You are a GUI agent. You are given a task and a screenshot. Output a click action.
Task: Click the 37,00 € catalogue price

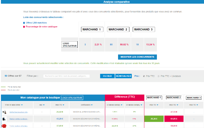pyautogui.click(x=60, y=126)
